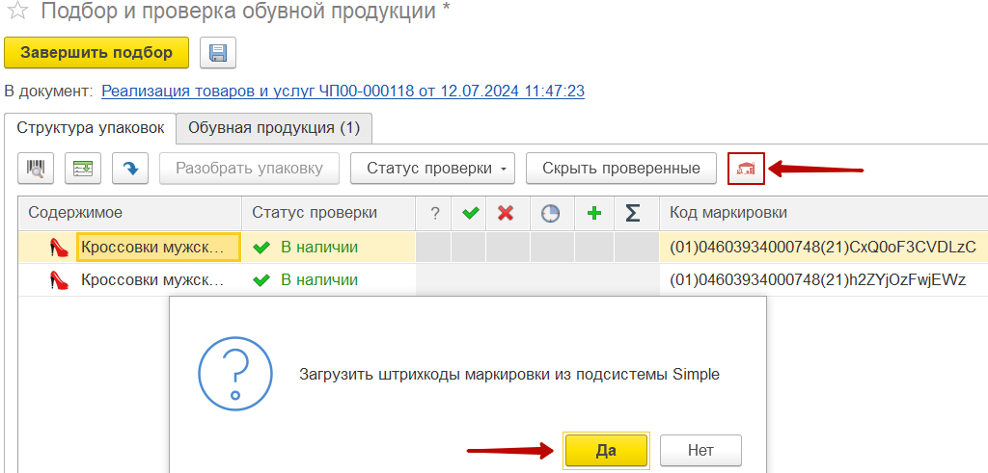Screen dimensions: 988x473
Task: Select the Структура упаковок tab
Action: (91, 127)
